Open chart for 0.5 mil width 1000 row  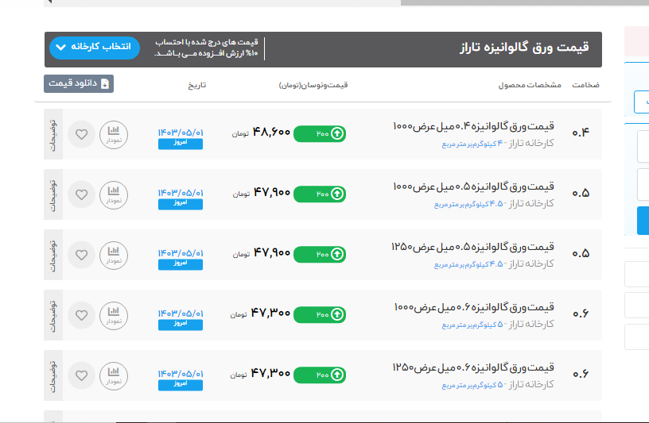[113, 194]
